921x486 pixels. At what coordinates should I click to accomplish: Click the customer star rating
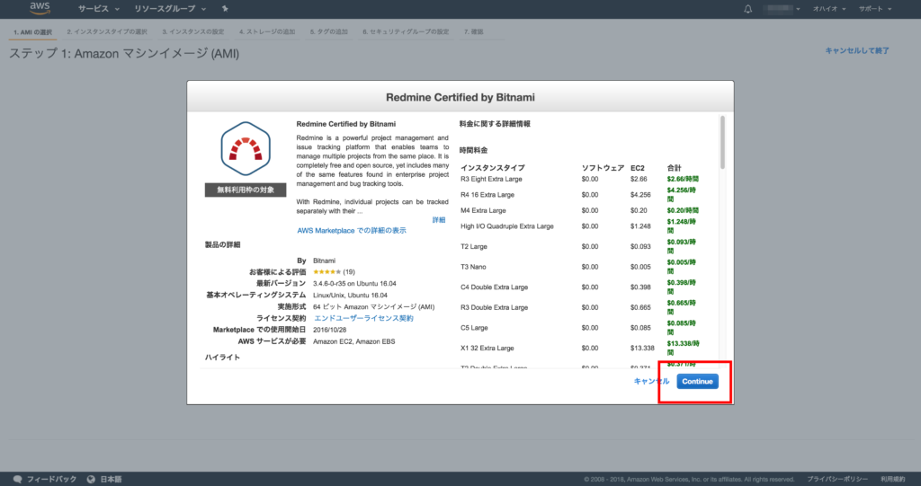[326, 271]
